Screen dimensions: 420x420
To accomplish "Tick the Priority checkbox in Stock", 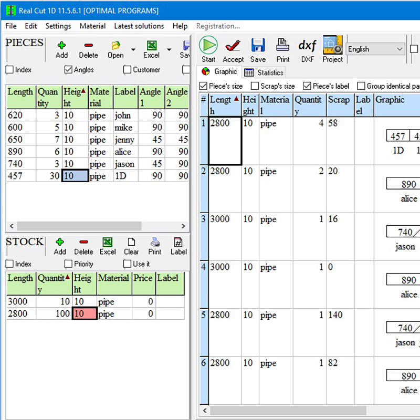I will click(68, 264).
